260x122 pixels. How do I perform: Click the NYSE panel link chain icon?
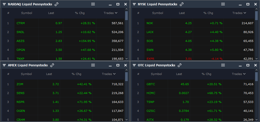tap(182, 4)
